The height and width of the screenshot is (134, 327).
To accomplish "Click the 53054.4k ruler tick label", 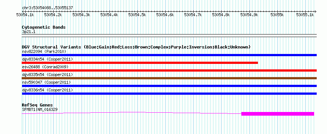I will point(109,15).
